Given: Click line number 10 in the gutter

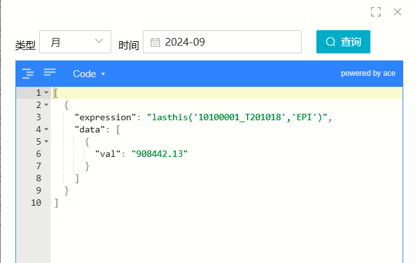Looking at the screenshot, I should click(36, 203).
